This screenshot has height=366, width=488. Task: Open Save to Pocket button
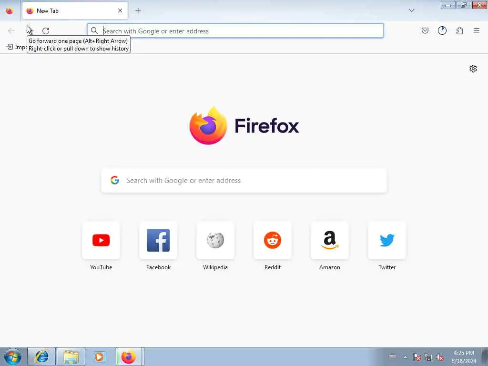click(425, 30)
